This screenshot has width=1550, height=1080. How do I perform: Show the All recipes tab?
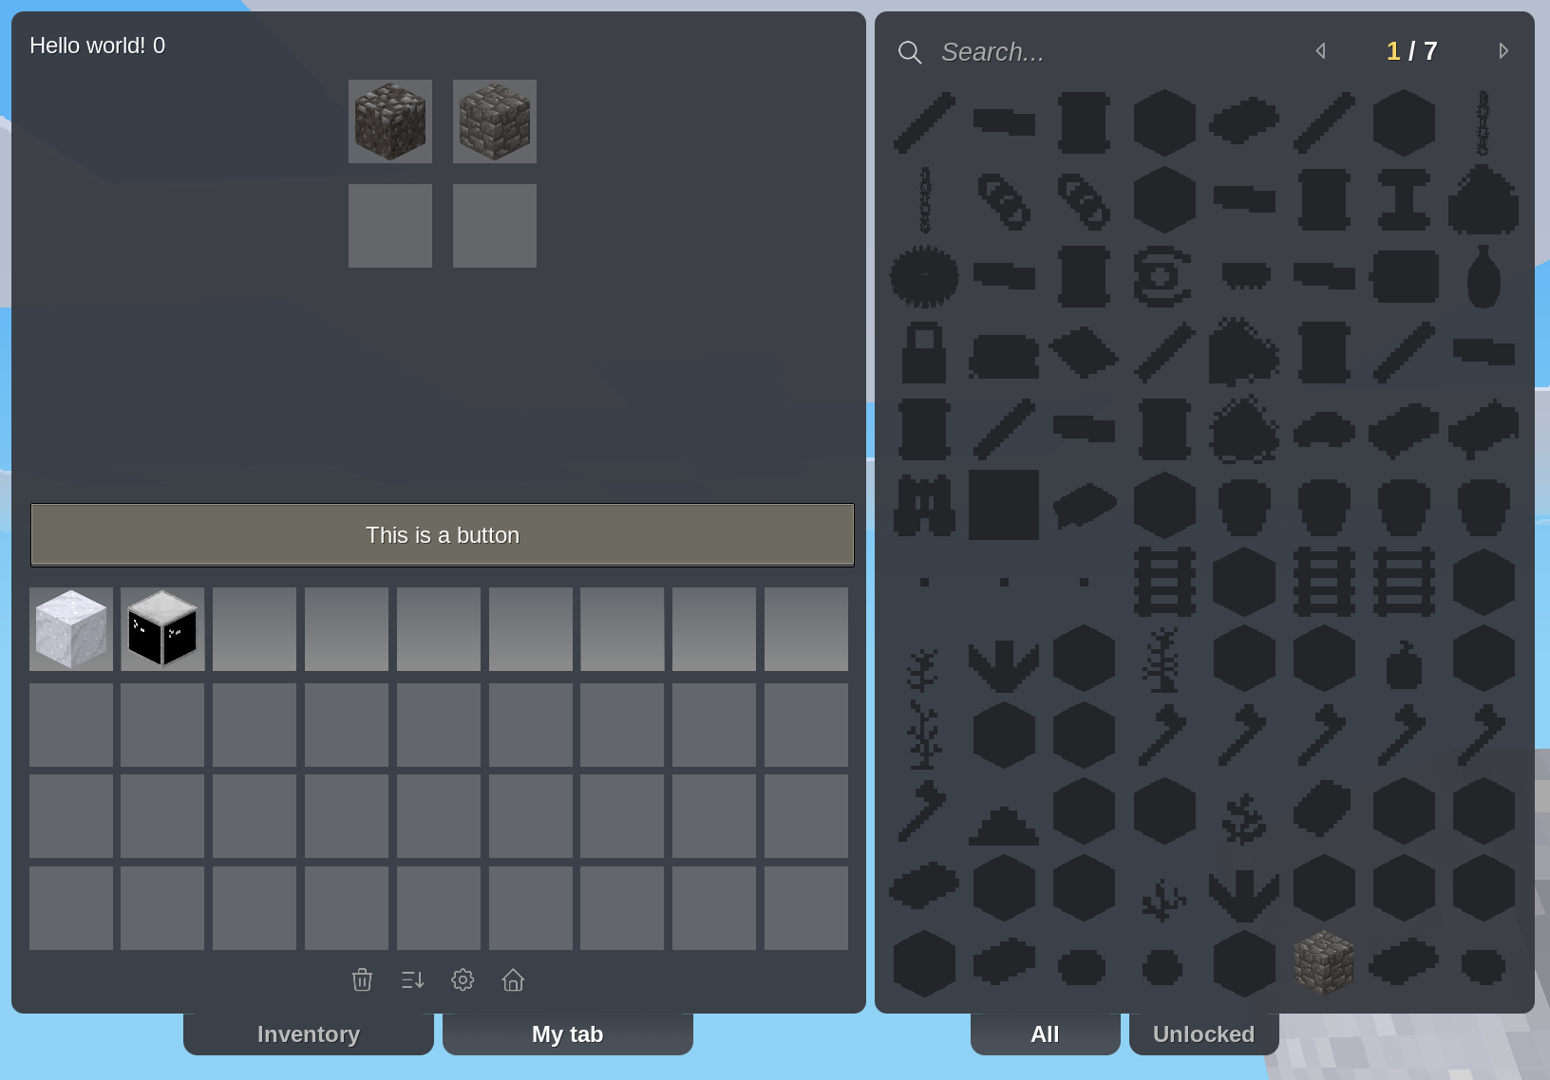1045,1033
